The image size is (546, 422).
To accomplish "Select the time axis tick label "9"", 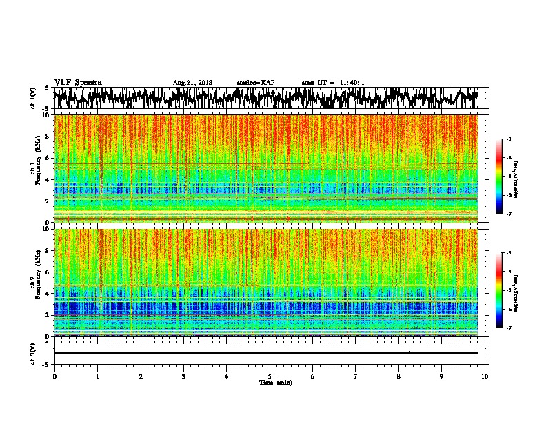I will tap(441, 376).
